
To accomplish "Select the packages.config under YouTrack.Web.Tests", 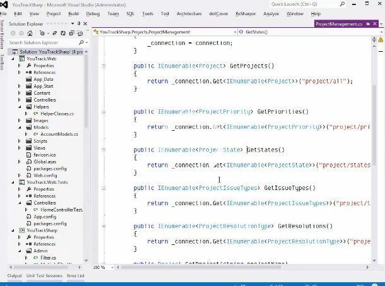I will point(50,223).
